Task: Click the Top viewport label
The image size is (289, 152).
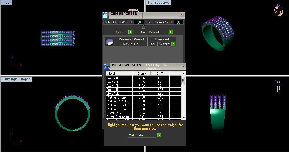Action: coord(6,2)
